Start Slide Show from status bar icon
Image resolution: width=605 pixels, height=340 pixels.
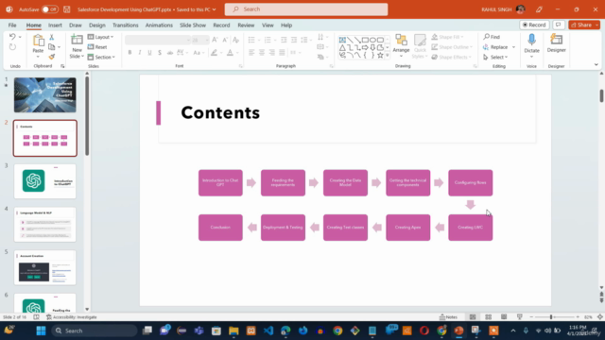point(520,317)
